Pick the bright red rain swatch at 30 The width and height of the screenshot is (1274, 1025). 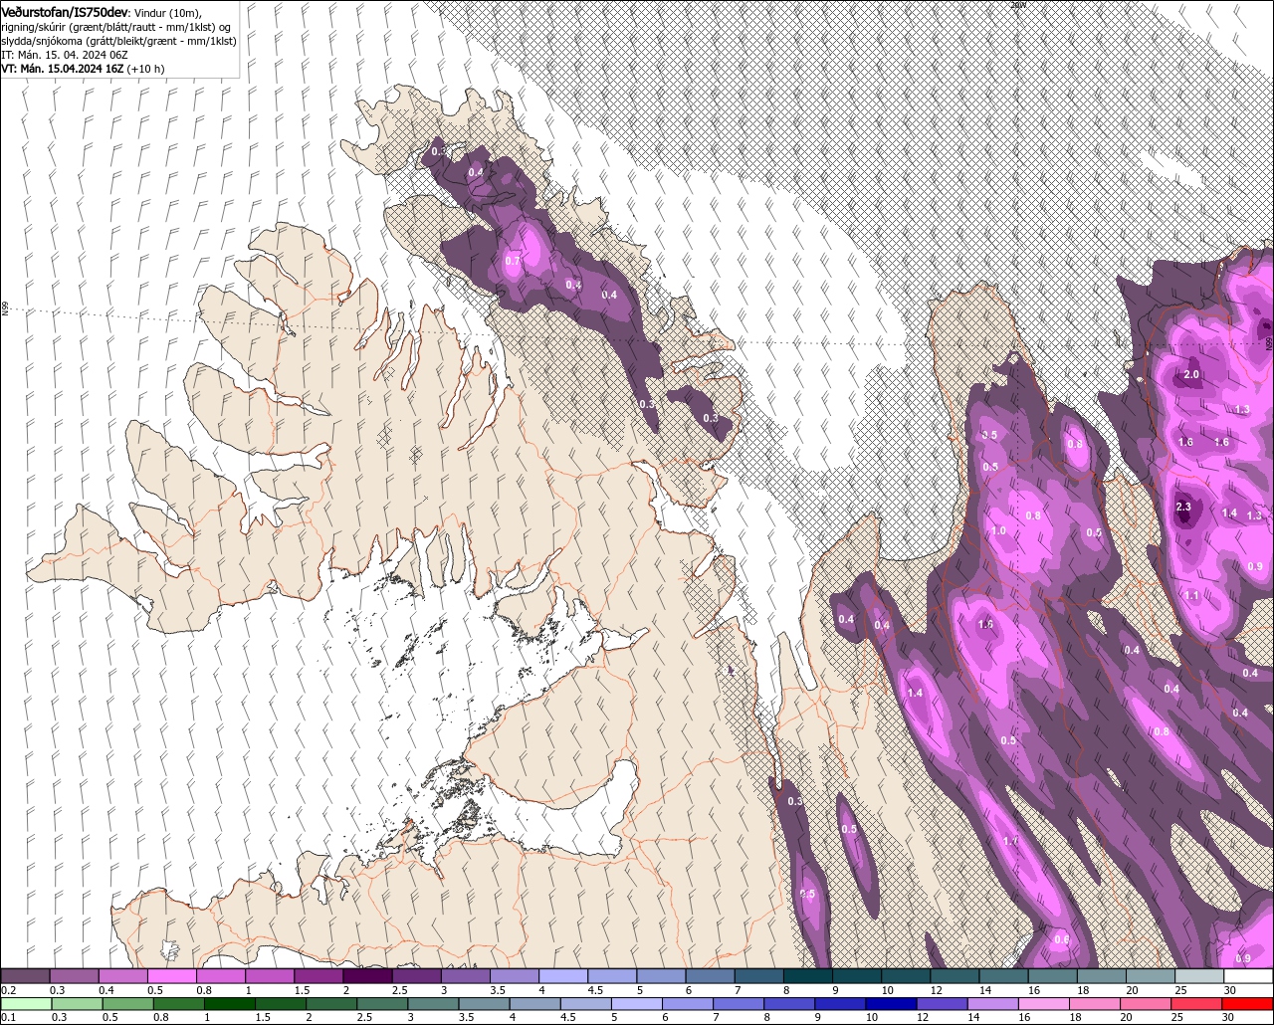pyautogui.click(x=1247, y=1003)
